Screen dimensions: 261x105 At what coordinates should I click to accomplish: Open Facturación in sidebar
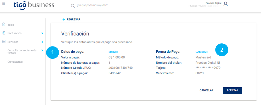(x=14, y=33)
